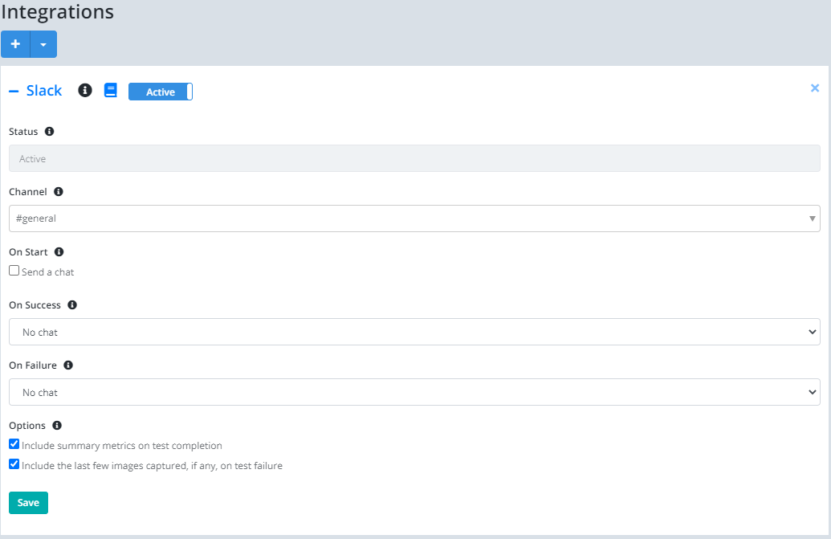
Task: Remove Slack integration with the X icon
Action: click(x=815, y=88)
